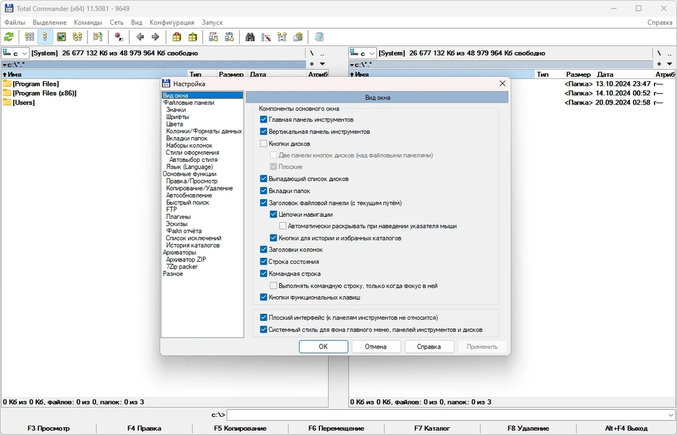Uncheck 'Кнопки функциональных клавиш' checkbox

click(263, 297)
